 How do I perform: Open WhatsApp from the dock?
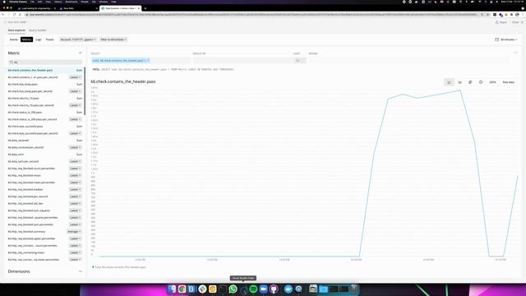[233, 289]
